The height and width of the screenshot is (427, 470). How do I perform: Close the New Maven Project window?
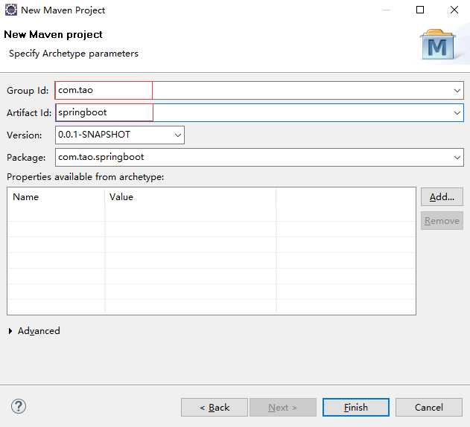click(454, 10)
